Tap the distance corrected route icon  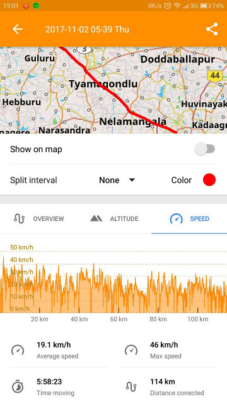pyautogui.click(x=131, y=386)
